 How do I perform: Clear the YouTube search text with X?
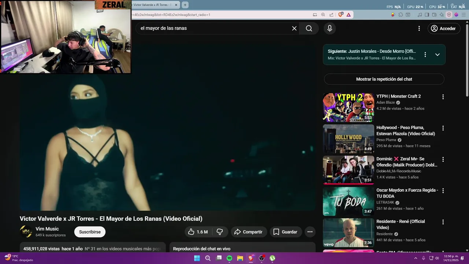(x=294, y=28)
